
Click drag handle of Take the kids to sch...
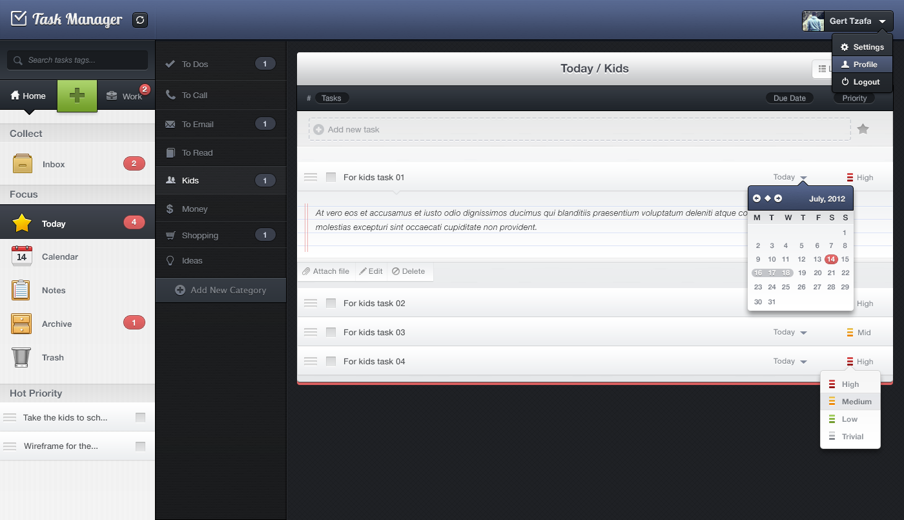tap(10, 417)
